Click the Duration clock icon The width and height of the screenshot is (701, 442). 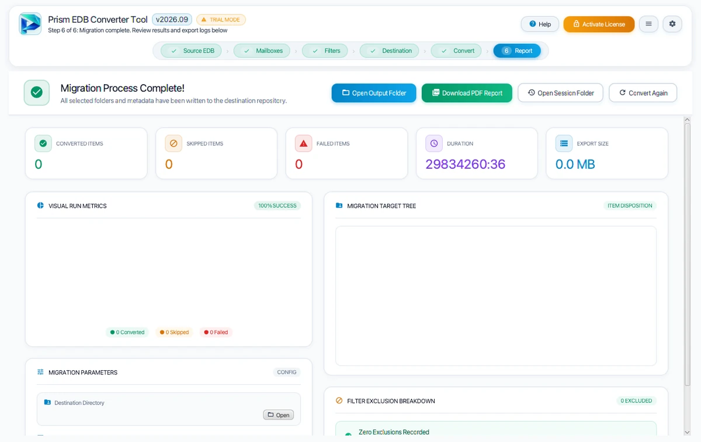tap(433, 143)
